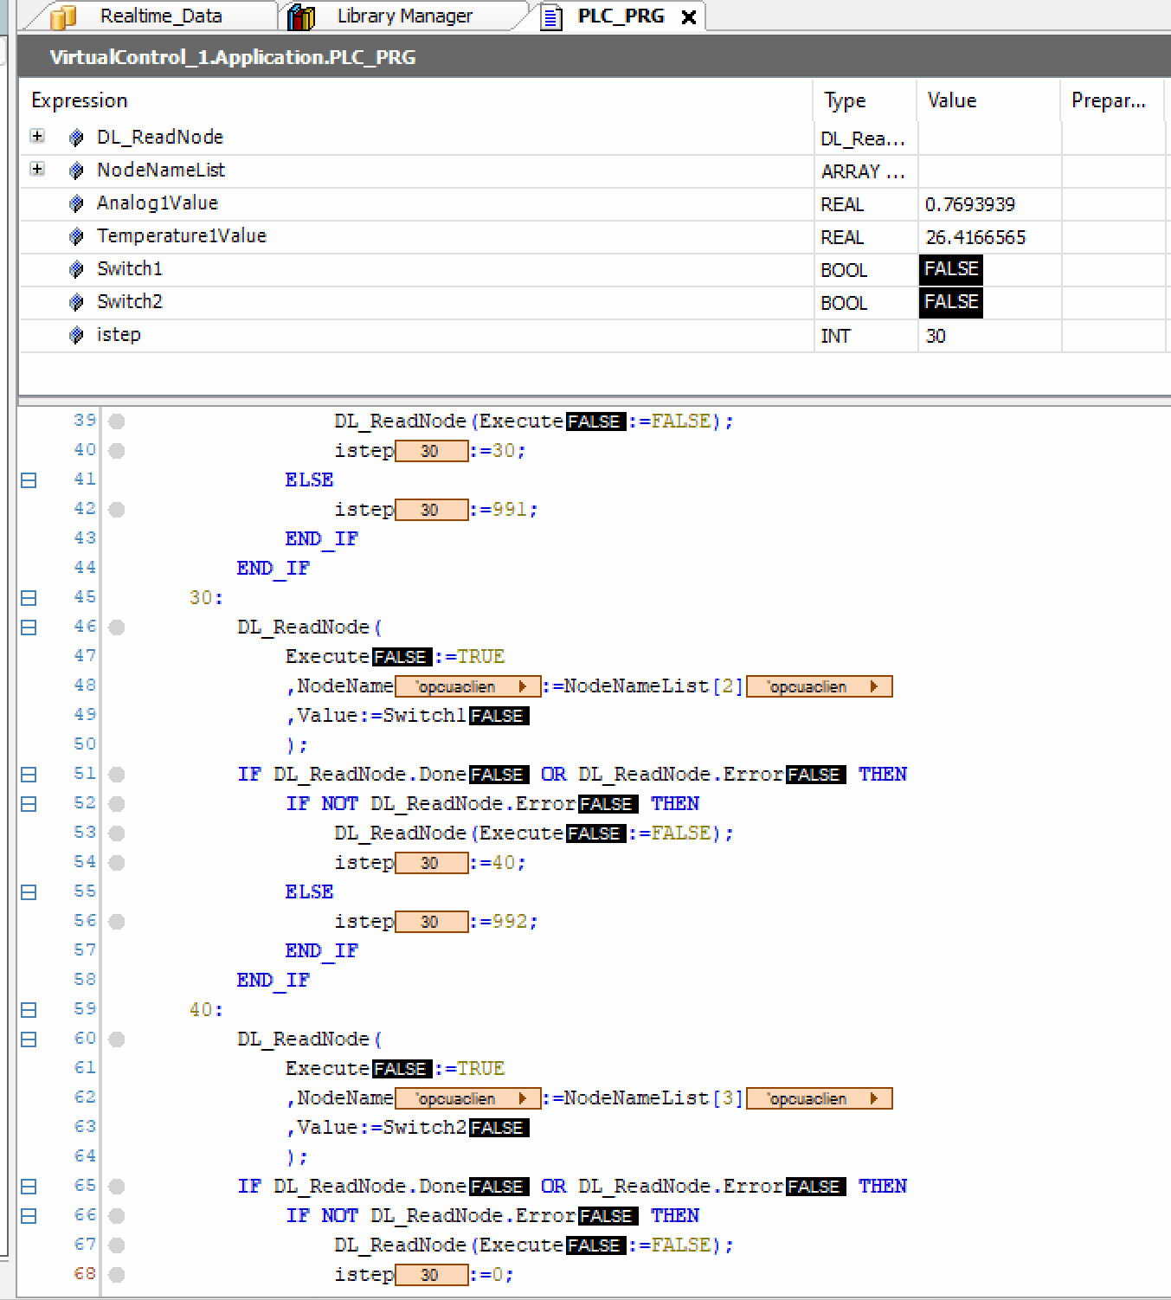Collapse the DL_ReadNode call at line 60

pyautogui.click(x=29, y=1039)
